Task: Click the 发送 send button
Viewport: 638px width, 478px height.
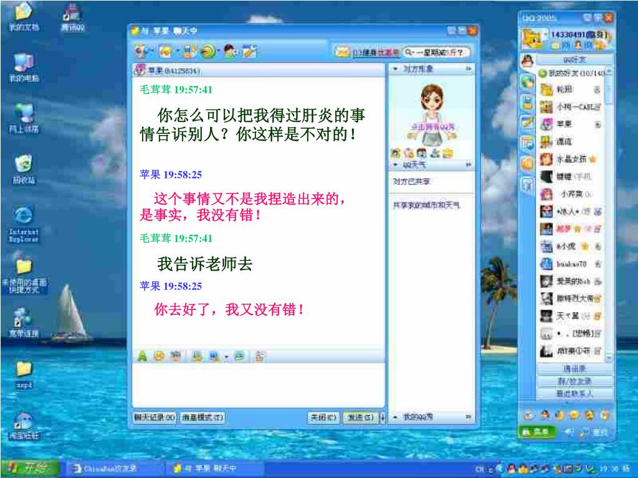Action: pos(360,418)
